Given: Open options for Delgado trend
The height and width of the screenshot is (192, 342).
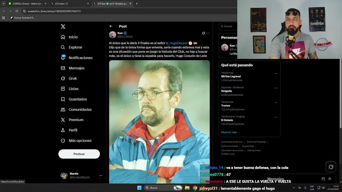Looking at the screenshot, I should [x=276, y=88].
